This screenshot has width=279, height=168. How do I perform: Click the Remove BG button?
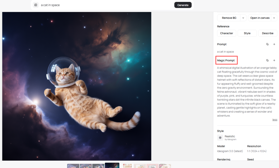click(x=229, y=18)
